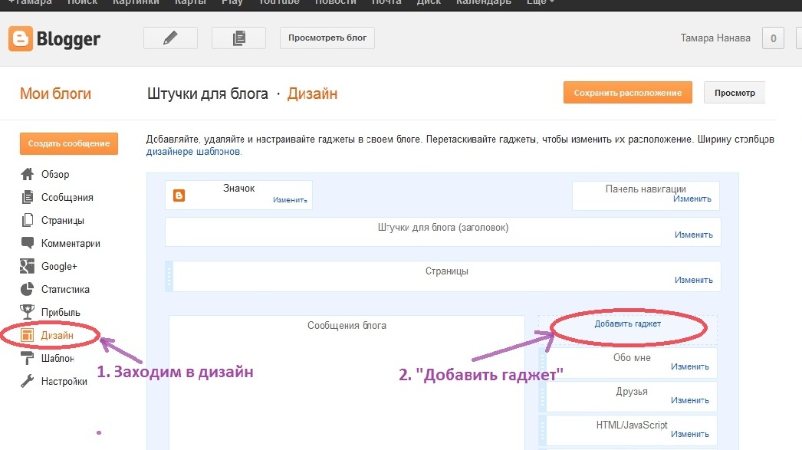Viewport: 802px width, 450px height.
Task: Open Почта in the Google top bar
Action: [386, 2]
